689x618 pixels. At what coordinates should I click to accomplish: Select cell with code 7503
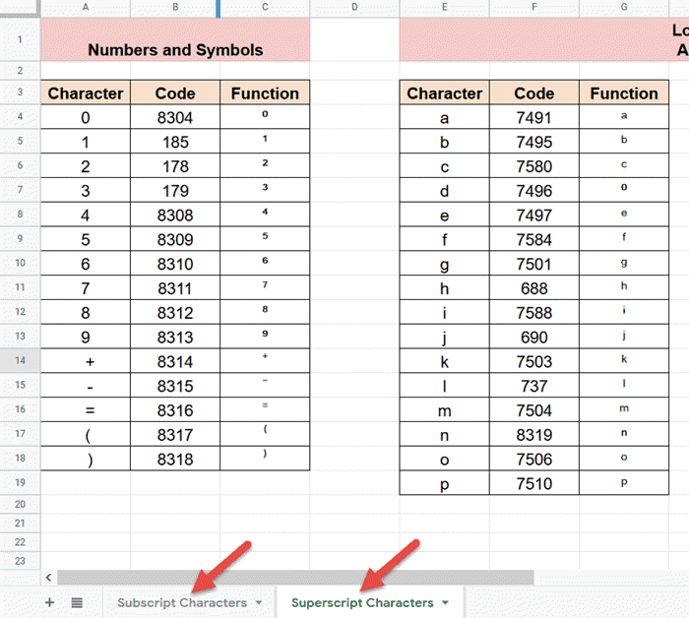[x=533, y=361]
